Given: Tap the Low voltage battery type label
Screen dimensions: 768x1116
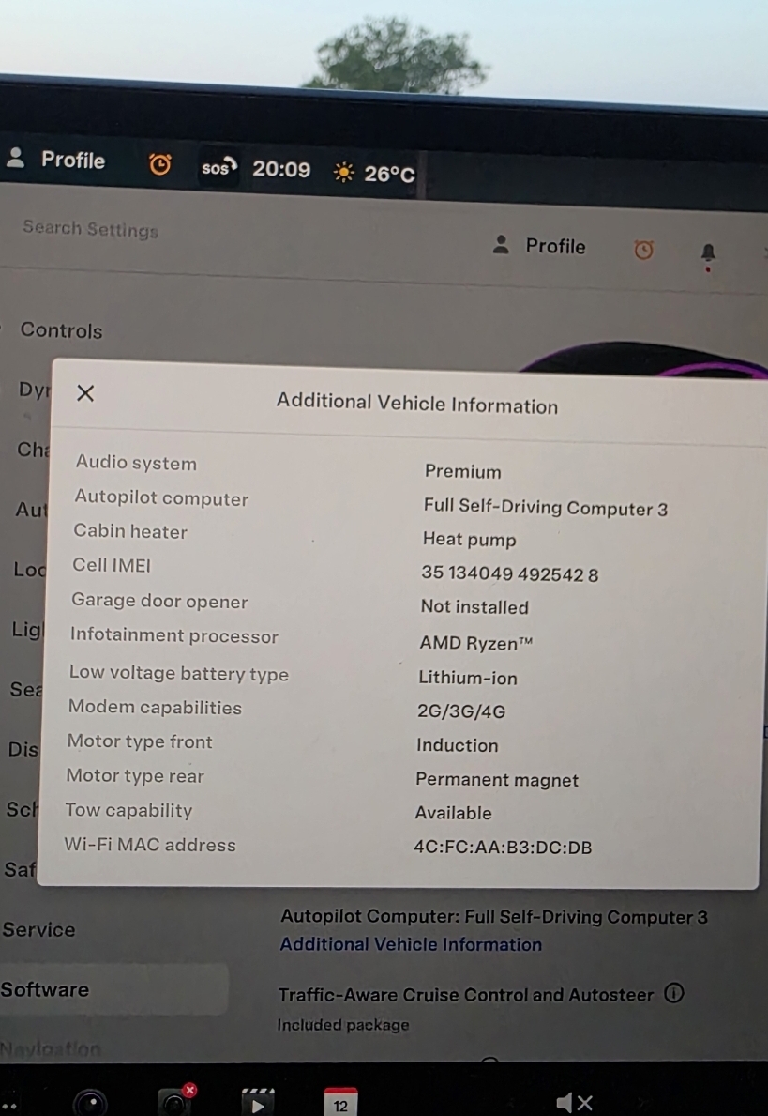Looking at the screenshot, I should coord(178,673).
